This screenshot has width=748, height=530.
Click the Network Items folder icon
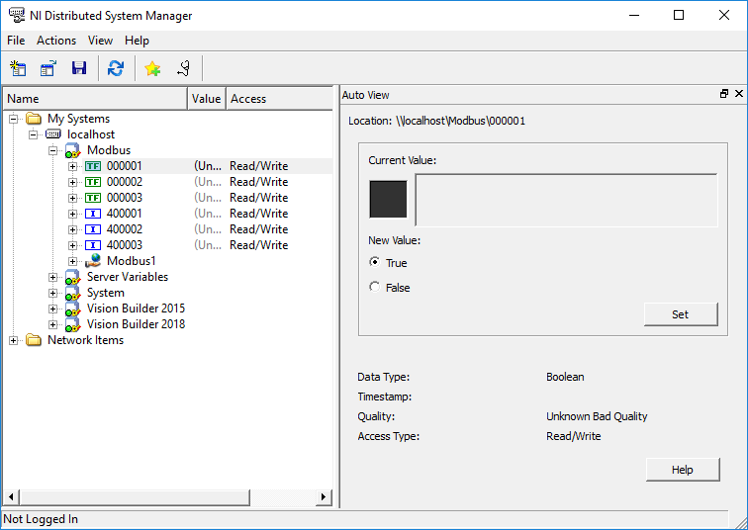click(34, 340)
